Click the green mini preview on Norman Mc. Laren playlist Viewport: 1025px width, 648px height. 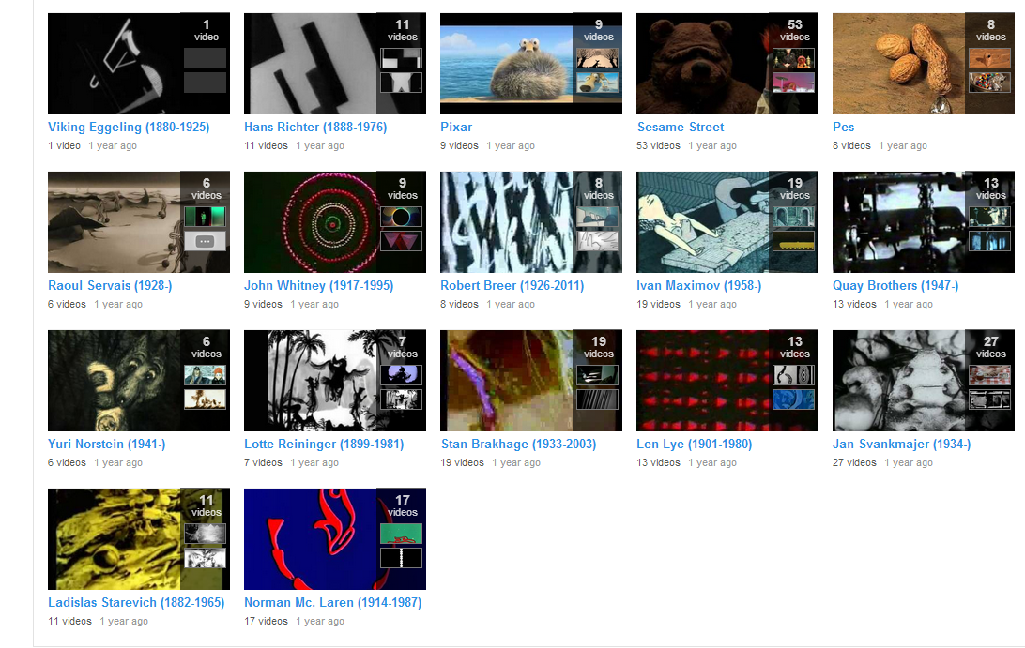(x=402, y=534)
